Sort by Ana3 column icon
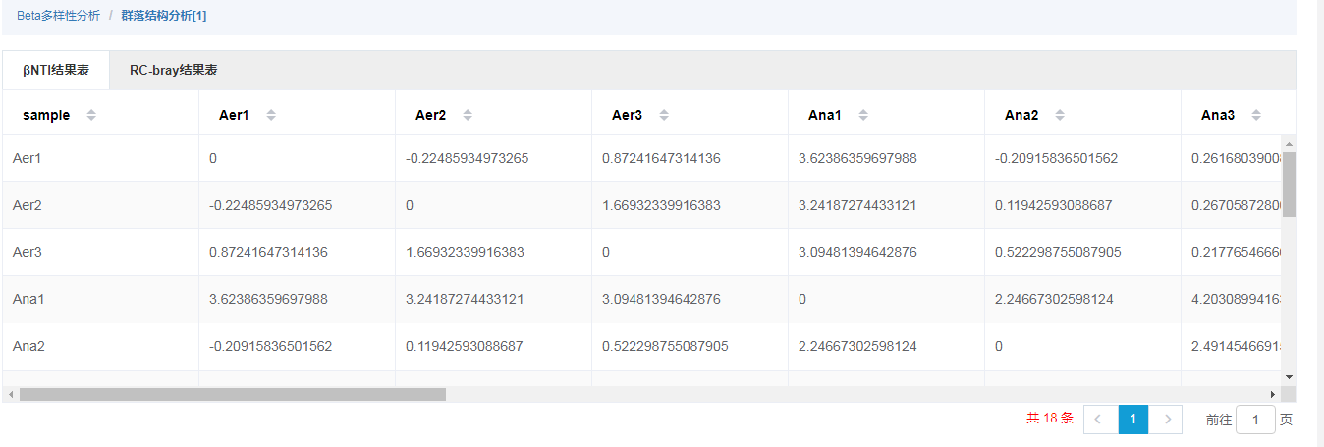Screen dimensions: 1324x447 click(x=1256, y=115)
